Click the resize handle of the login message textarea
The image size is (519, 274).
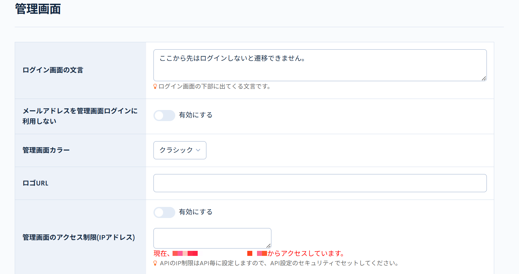click(484, 78)
